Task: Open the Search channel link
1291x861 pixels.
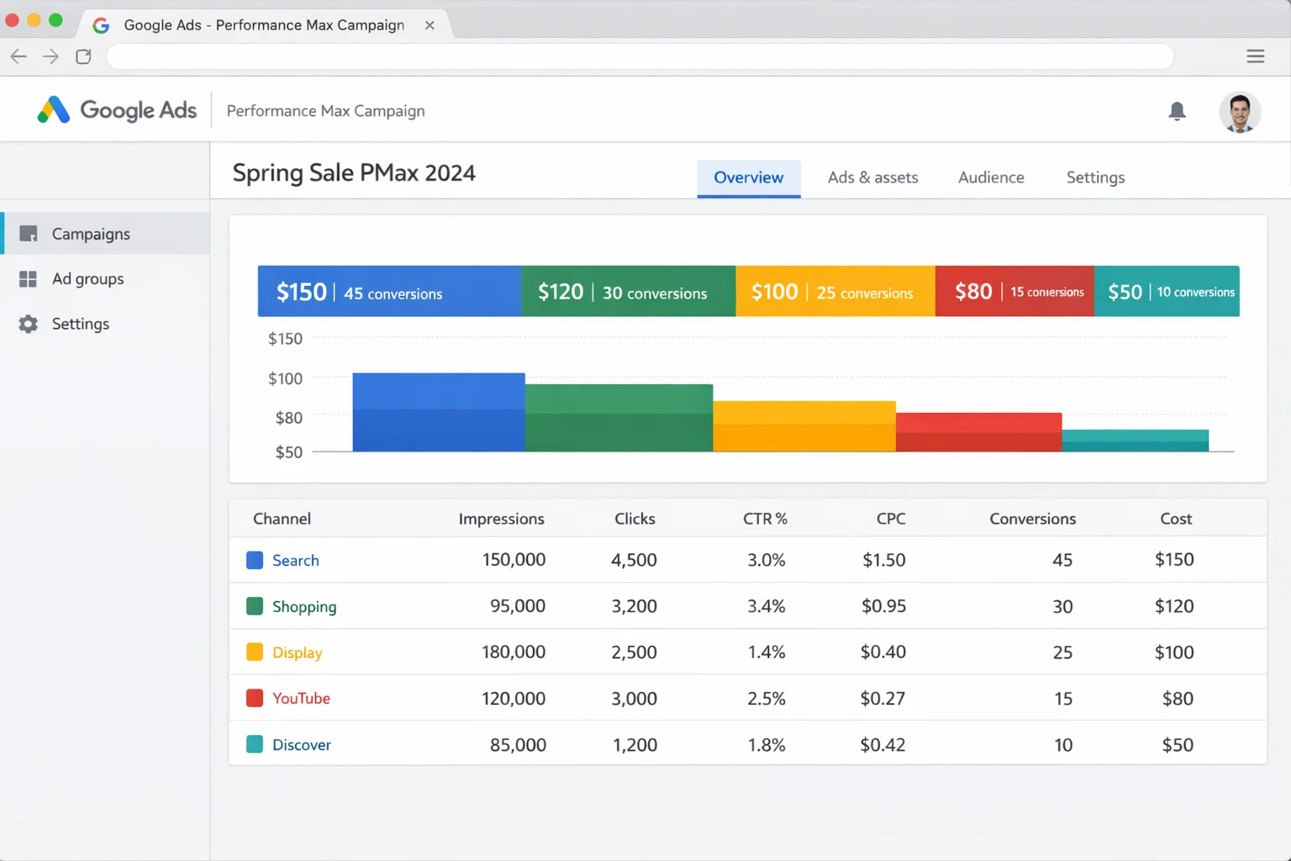Action: click(x=296, y=560)
